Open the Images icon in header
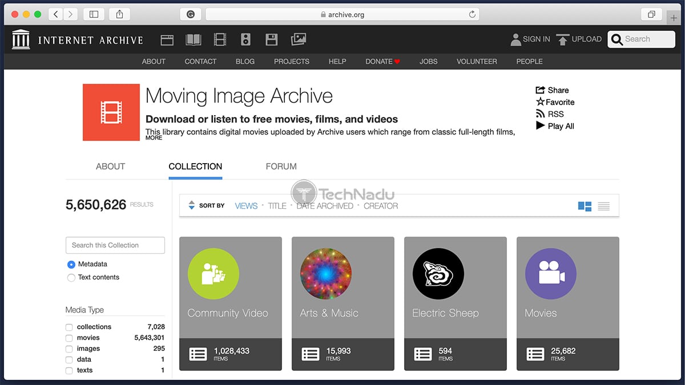This screenshot has width=685, height=385. [x=299, y=39]
